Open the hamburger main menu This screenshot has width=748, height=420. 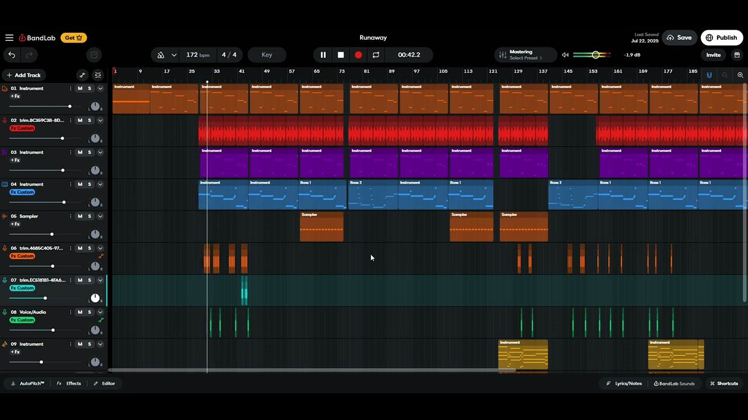(9, 38)
